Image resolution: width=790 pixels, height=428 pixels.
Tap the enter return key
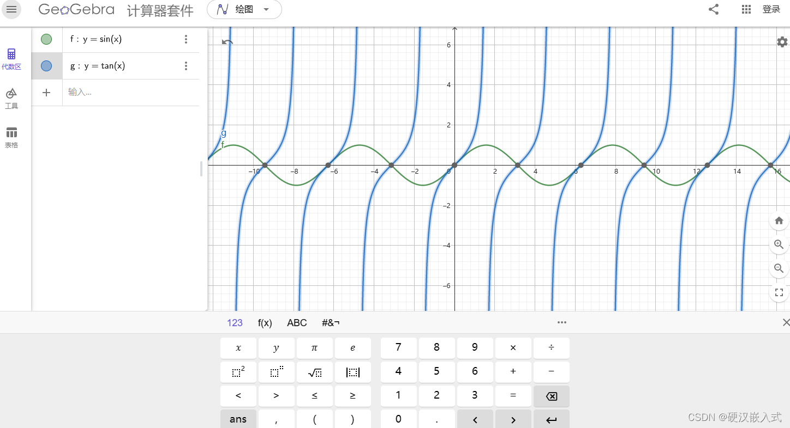(552, 419)
